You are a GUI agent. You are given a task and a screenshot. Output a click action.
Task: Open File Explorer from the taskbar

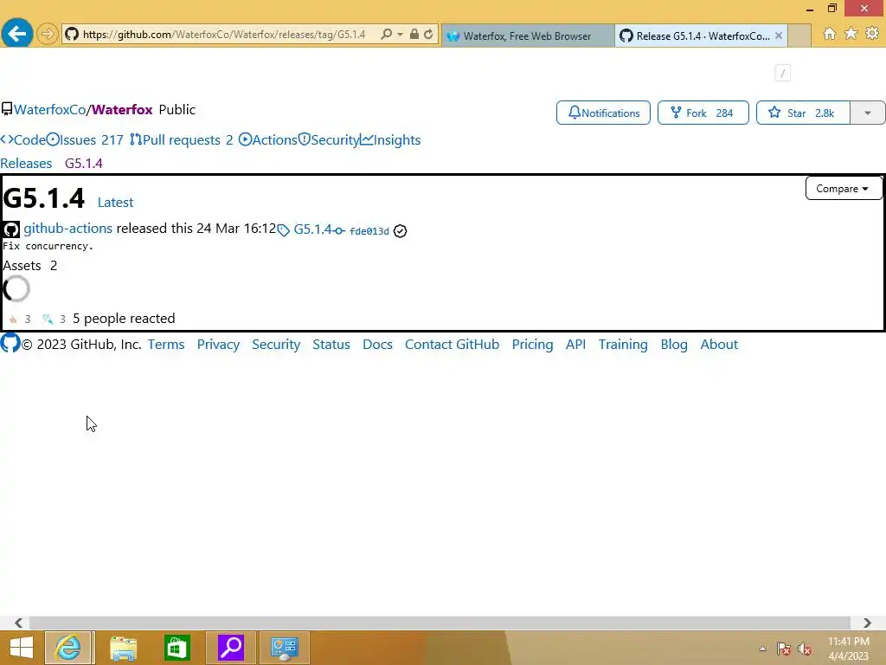[123, 648]
